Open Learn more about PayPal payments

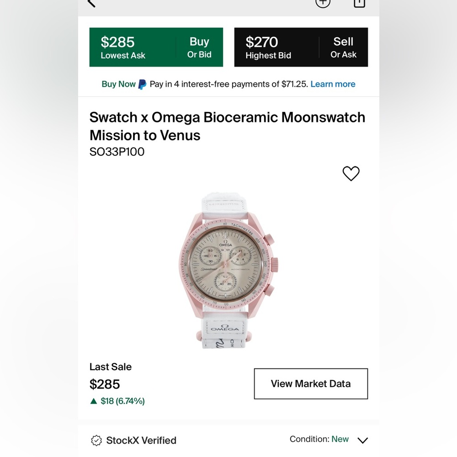click(x=333, y=84)
